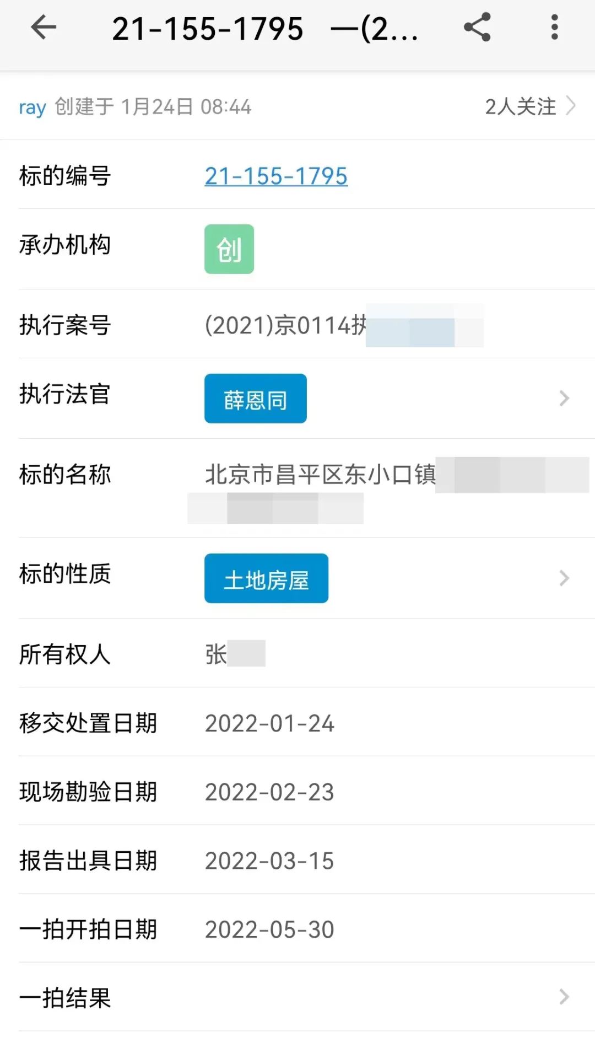Tap the back arrow icon

[44, 28]
